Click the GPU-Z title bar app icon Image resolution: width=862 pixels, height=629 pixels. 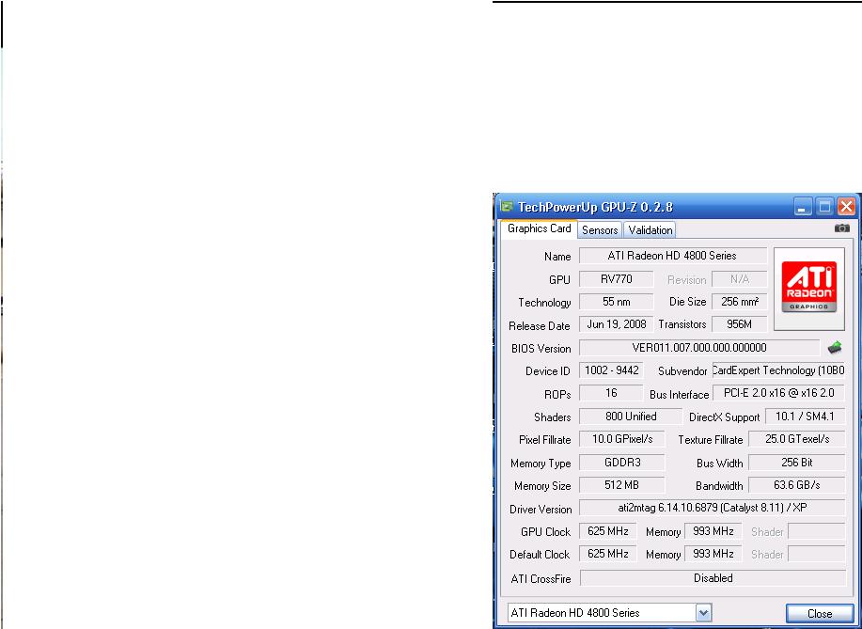tap(507, 207)
